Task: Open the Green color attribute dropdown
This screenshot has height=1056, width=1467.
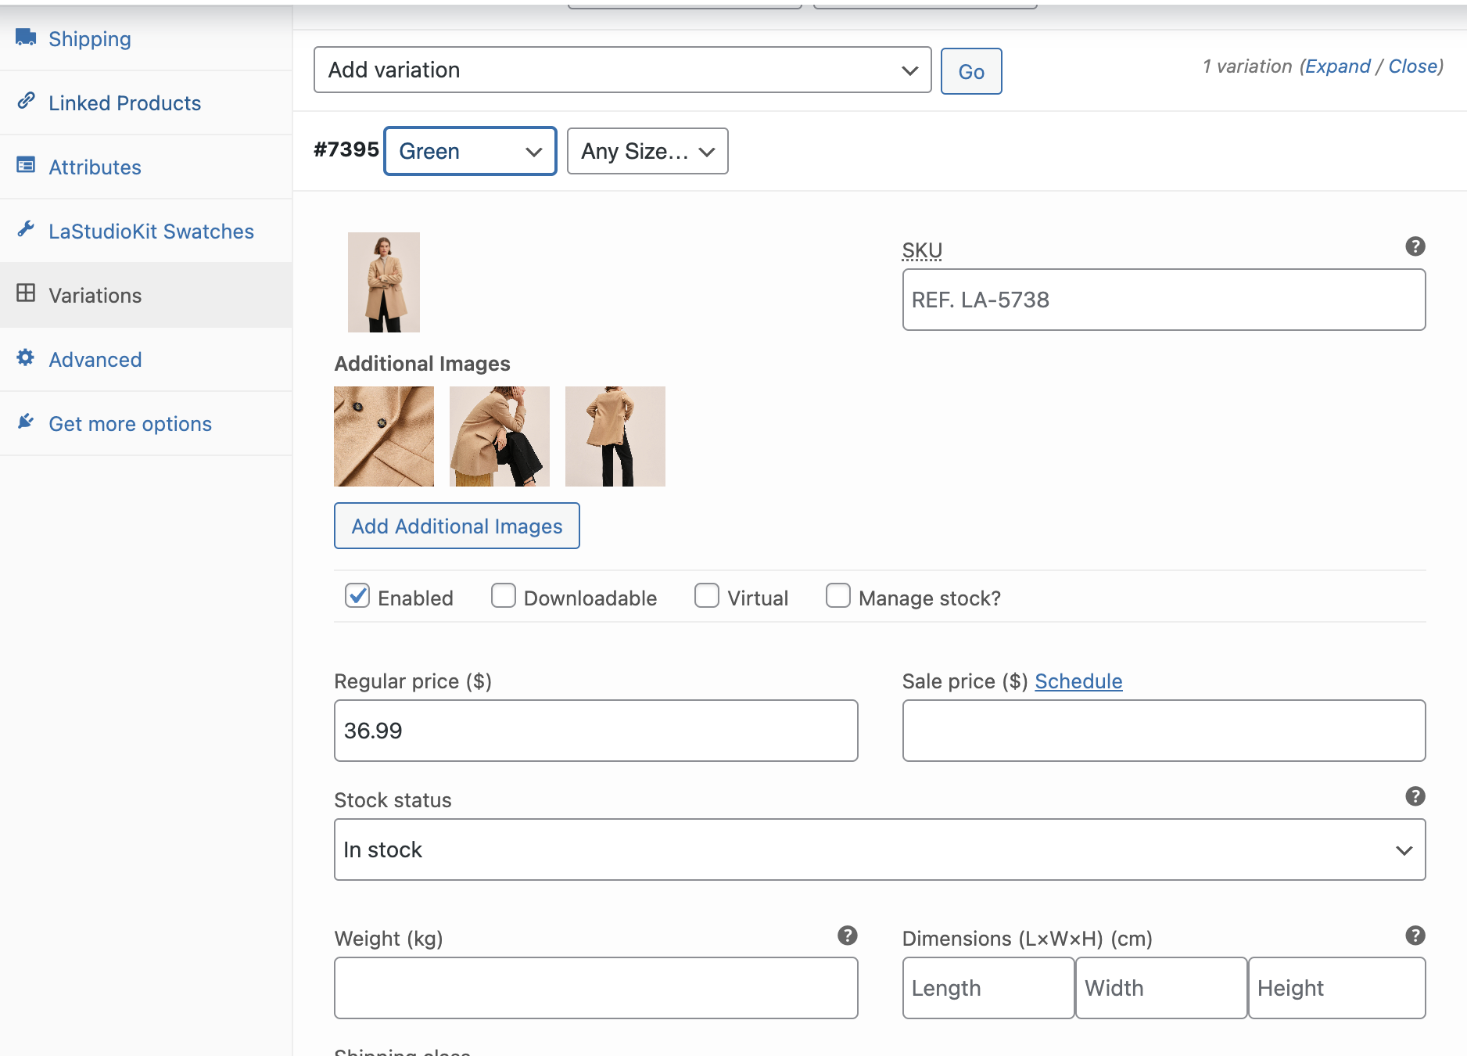Action: [x=470, y=151]
